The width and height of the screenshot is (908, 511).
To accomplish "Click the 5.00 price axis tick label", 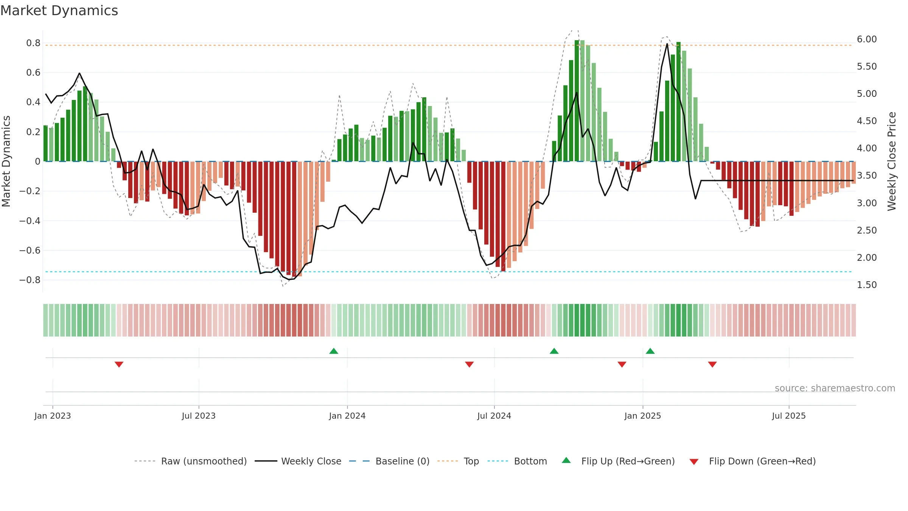I will [x=867, y=94].
